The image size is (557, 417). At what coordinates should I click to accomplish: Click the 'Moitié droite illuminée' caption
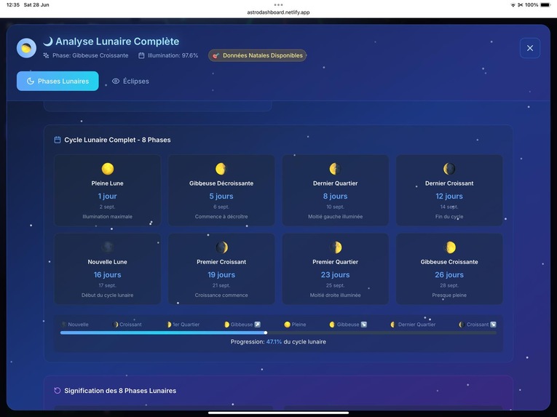[x=336, y=295]
